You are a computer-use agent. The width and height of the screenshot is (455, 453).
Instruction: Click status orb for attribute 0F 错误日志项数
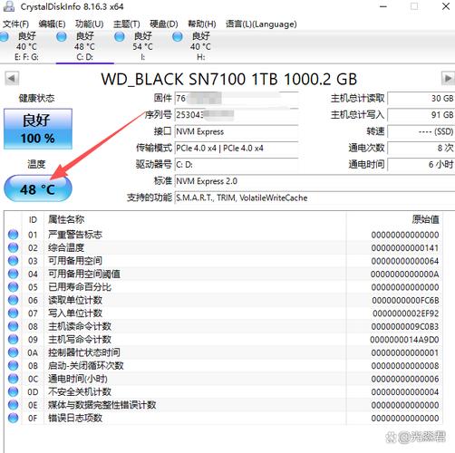[x=13, y=418]
